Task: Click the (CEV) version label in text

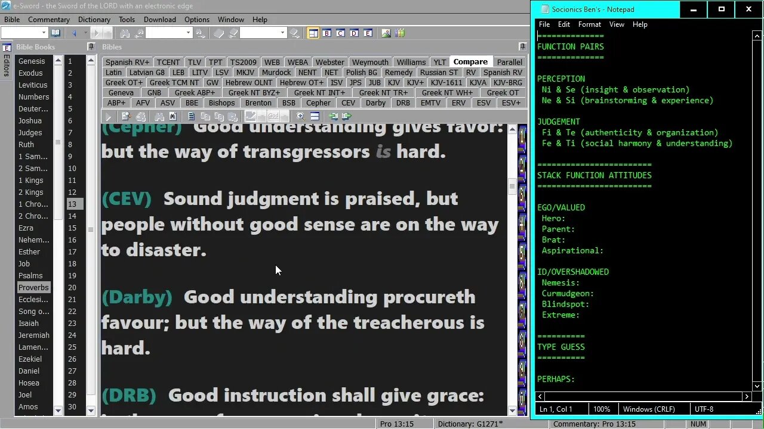Action: [x=127, y=198]
